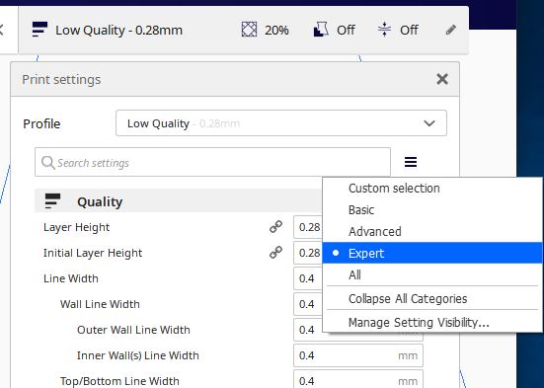This screenshot has width=544, height=388.
Task: Click the Layer Height label
Action: point(76,227)
